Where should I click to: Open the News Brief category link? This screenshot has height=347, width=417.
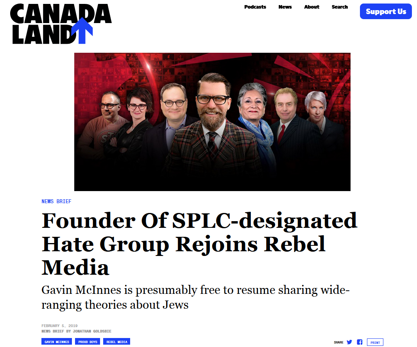(x=56, y=201)
